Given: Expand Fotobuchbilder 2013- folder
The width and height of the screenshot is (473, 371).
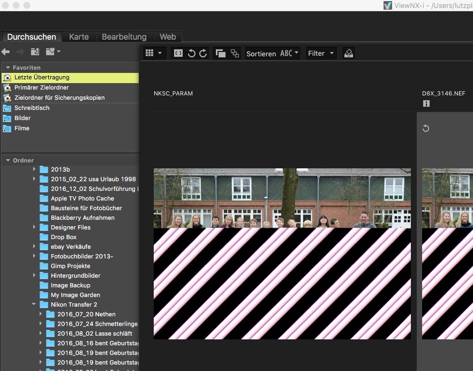Looking at the screenshot, I should (34, 256).
